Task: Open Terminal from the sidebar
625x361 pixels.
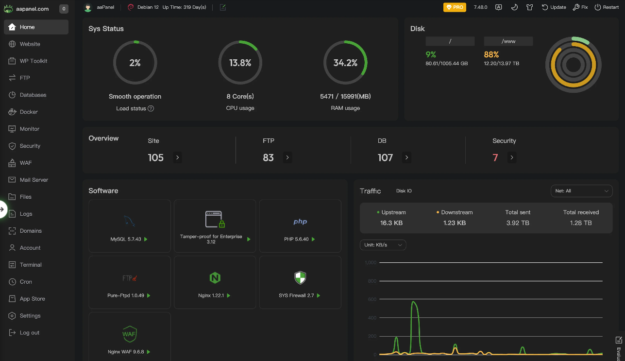Action: point(31,265)
